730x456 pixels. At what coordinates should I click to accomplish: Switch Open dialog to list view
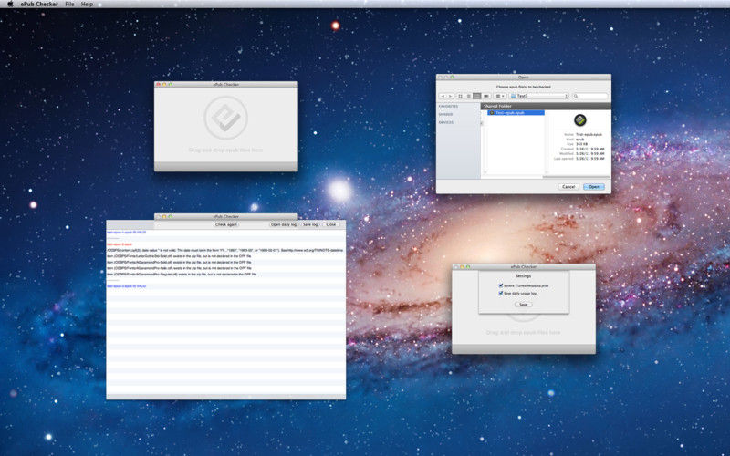coord(469,96)
